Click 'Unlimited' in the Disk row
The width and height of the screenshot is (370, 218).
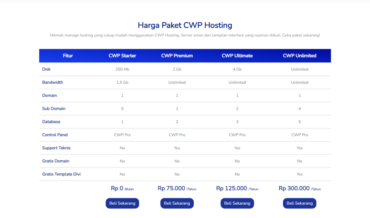(x=300, y=69)
